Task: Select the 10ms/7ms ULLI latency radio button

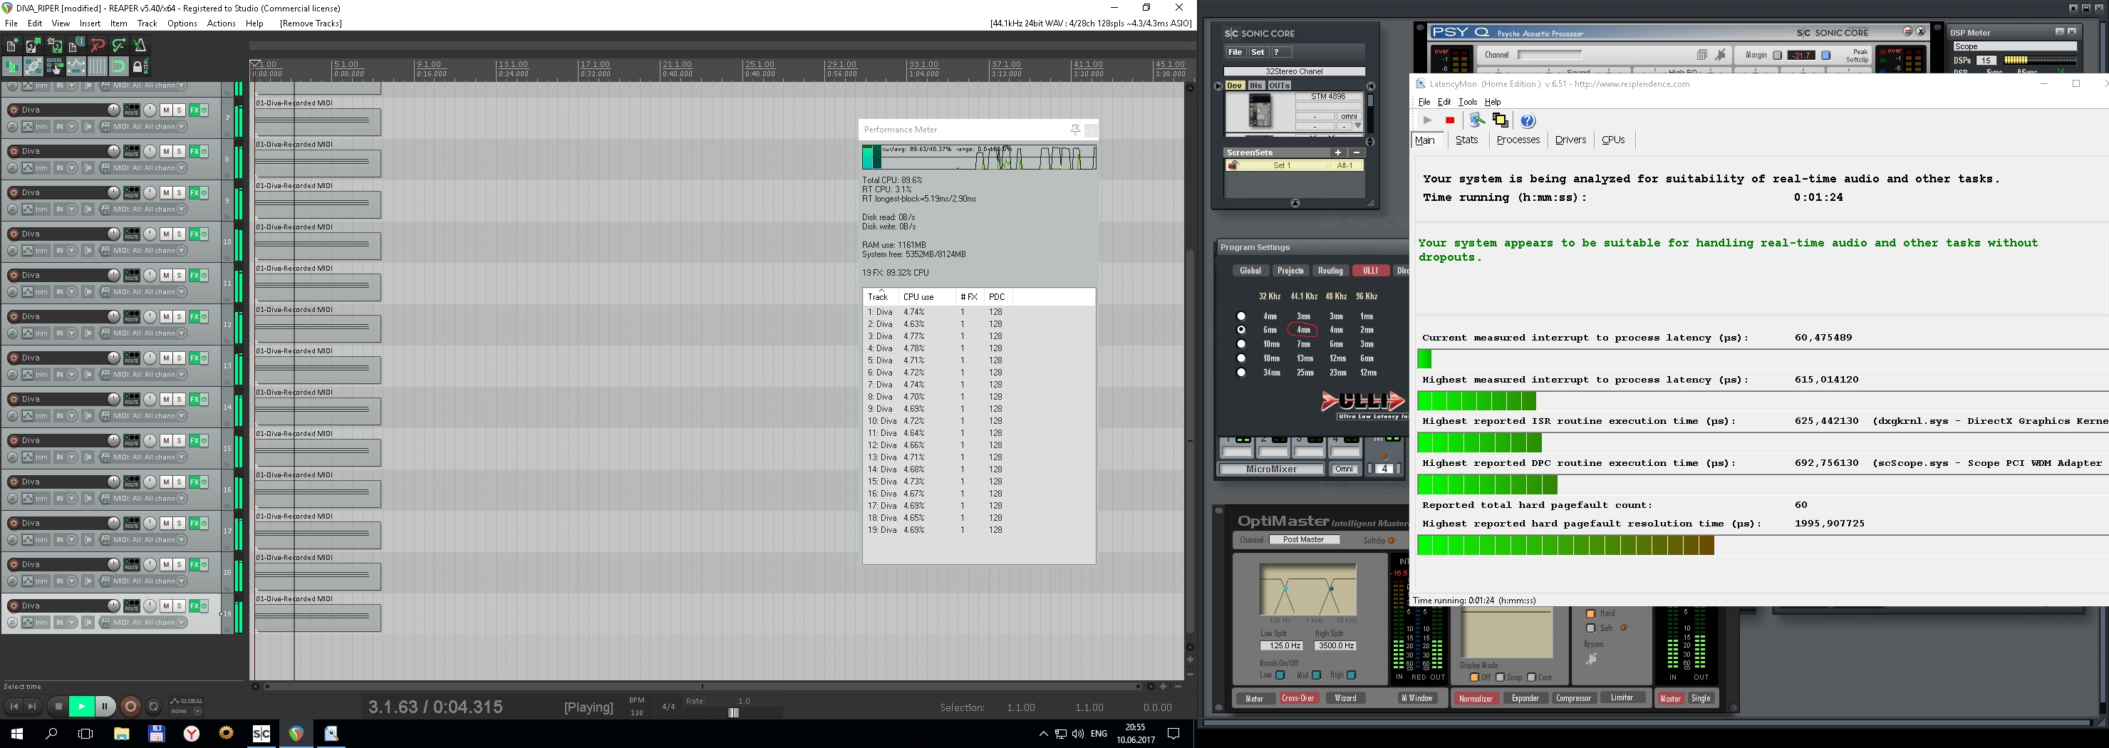Action: [x=1241, y=343]
